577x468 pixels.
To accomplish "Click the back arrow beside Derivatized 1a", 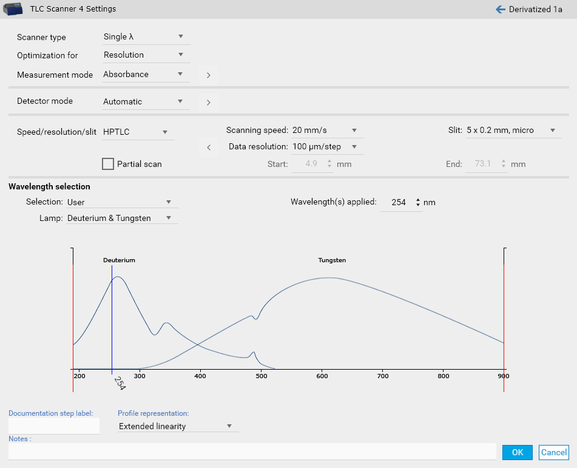I will [501, 9].
